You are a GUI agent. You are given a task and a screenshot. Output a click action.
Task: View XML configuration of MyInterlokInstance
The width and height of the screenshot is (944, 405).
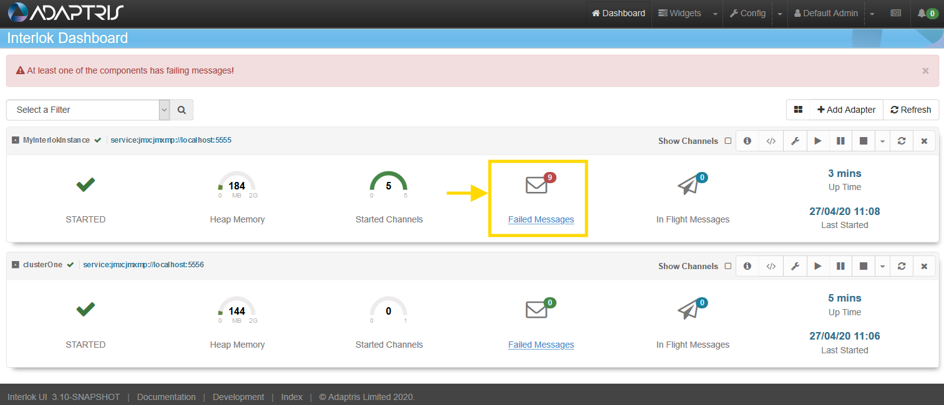[770, 141]
